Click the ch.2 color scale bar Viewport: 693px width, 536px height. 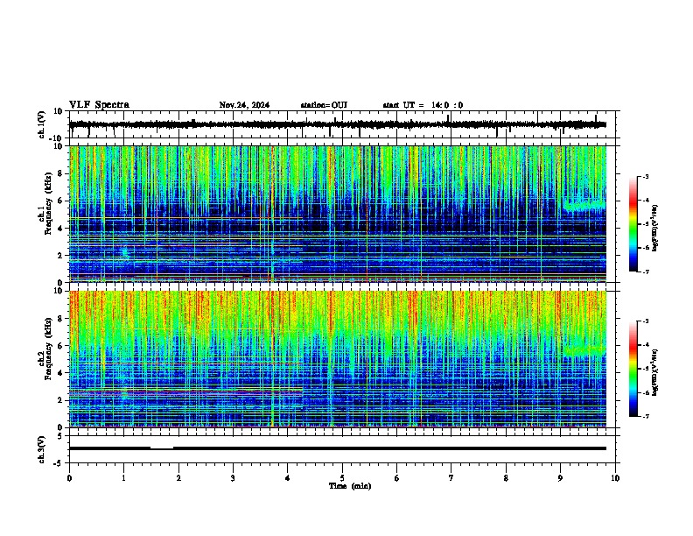[633, 369]
